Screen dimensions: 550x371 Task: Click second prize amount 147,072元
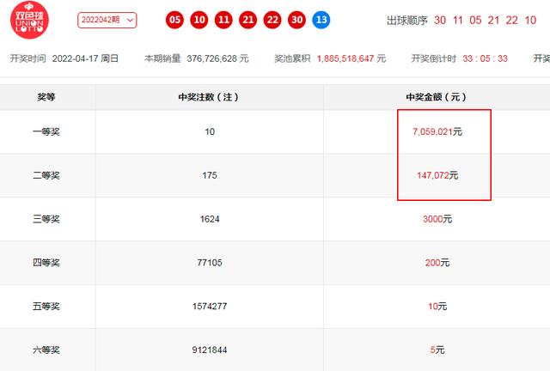point(437,175)
